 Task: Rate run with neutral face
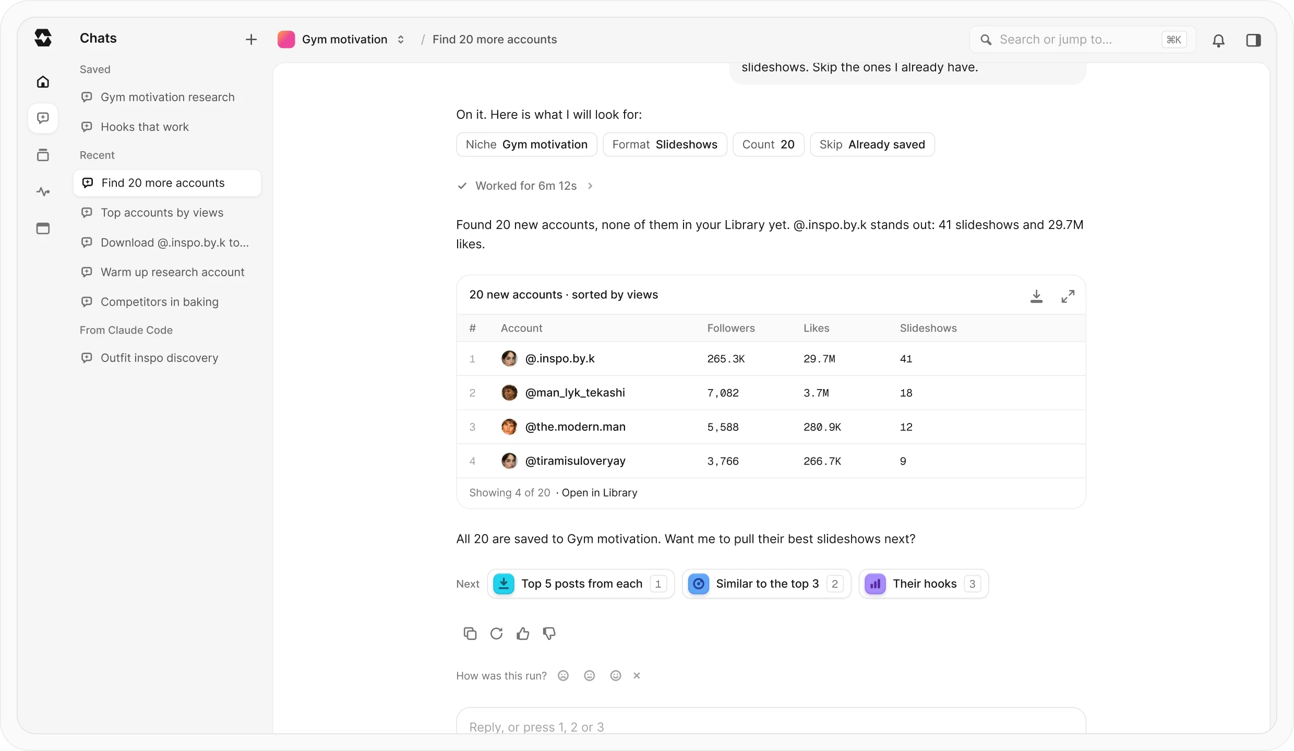tap(589, 675)
